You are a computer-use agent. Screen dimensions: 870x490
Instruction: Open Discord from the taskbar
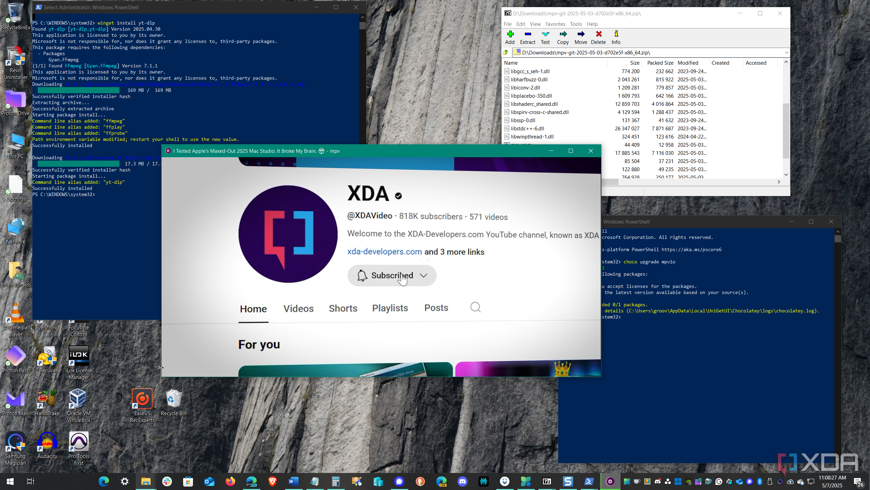click(462, 481)
